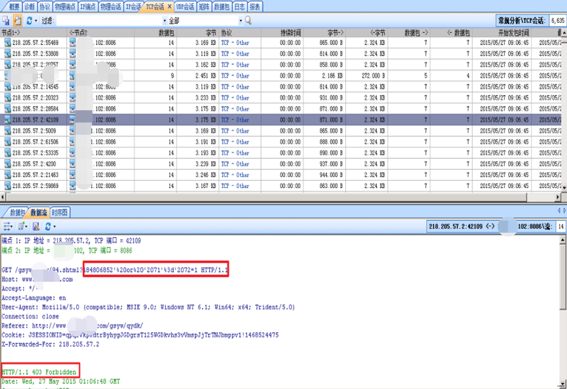
Task: Click the first icon in the data stream toolbar
Action: (x=8, y=226)
